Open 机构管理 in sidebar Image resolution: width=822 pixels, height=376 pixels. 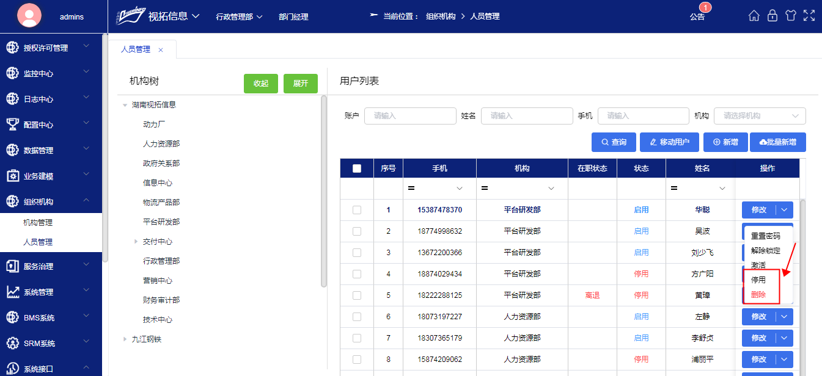(51, 223)
